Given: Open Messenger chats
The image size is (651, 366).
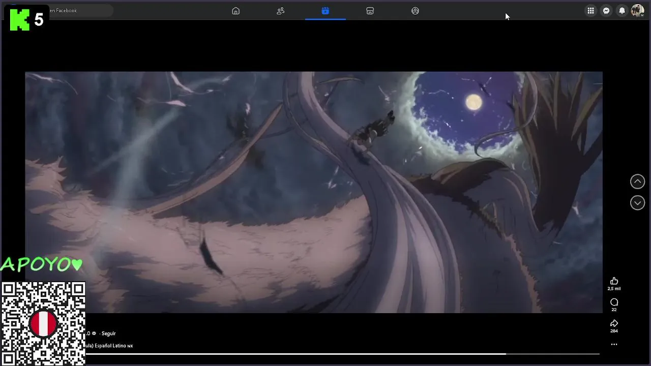Looking at the screenshot, I should [x=606, y=11].
